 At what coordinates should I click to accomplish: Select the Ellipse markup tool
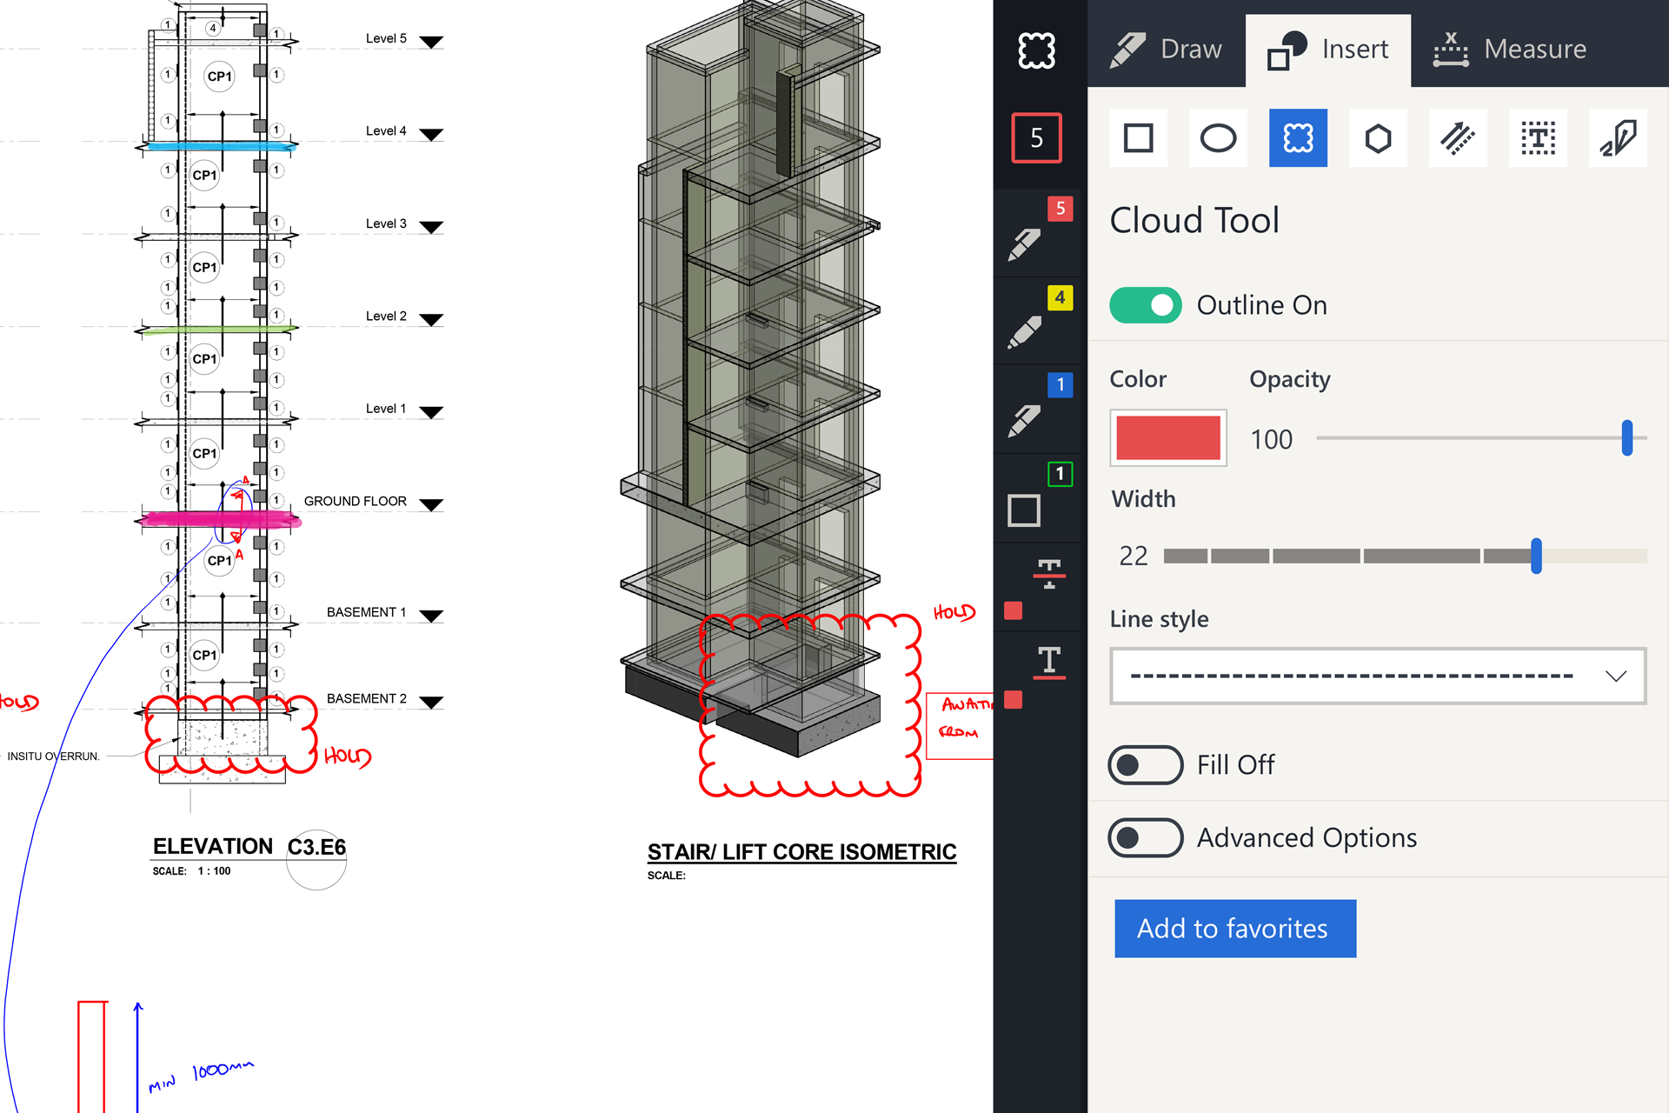point(1217,137)
